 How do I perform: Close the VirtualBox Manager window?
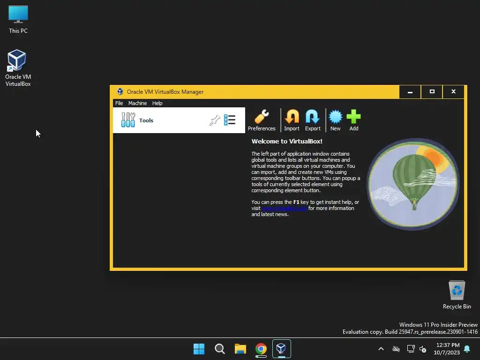tap(454, 92)
